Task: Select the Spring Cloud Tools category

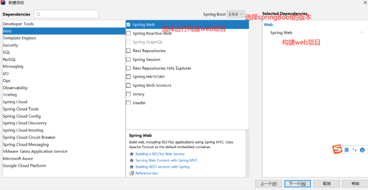Action: [x=64, y=109]
